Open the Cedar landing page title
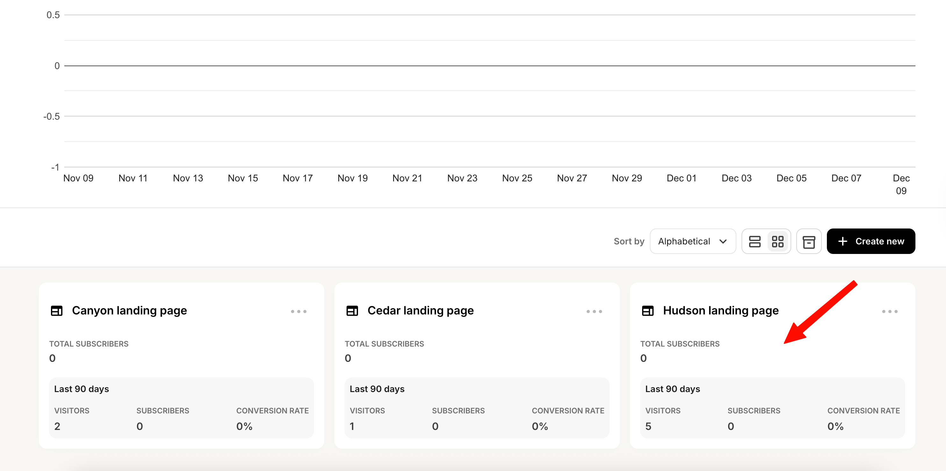The image size is (946, 471). pos(420,311)
